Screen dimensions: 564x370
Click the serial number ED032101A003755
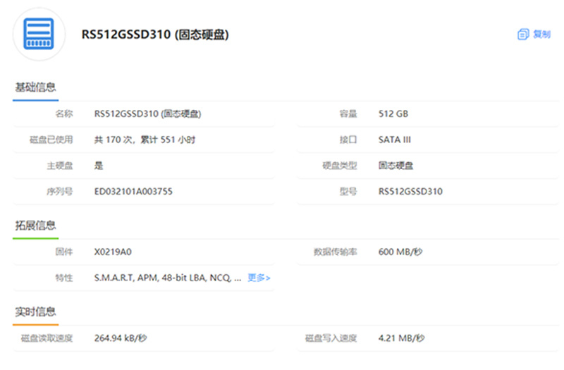tap(133, 191)
